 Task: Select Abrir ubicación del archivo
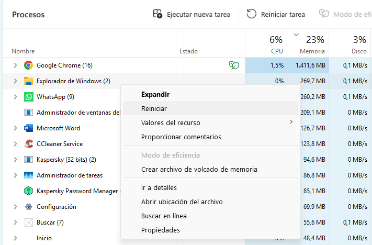[210, 202]
